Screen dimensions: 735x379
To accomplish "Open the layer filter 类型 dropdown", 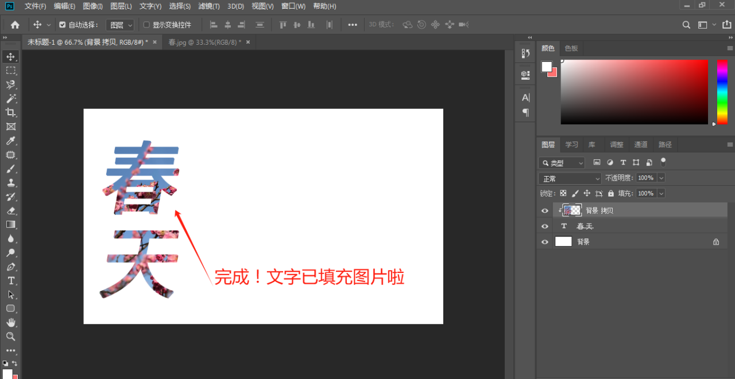I will [562, 163].
